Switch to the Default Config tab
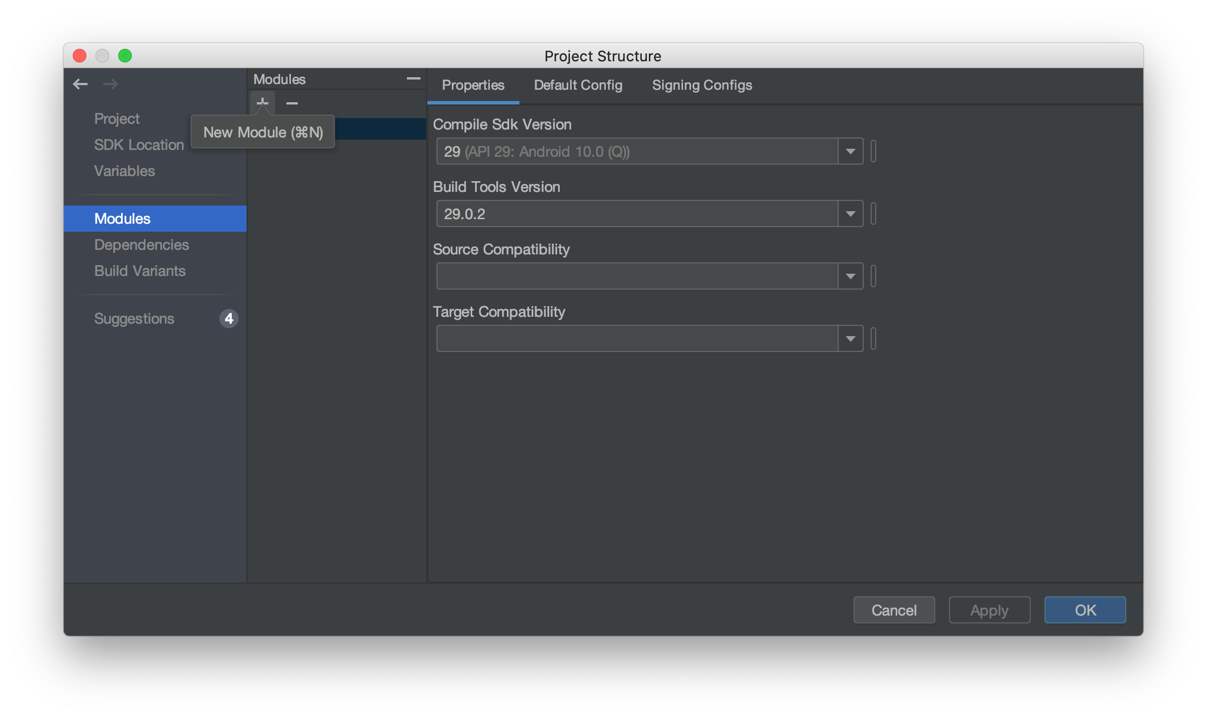This screenshot has width=1207, height=720. coord(577,85)
